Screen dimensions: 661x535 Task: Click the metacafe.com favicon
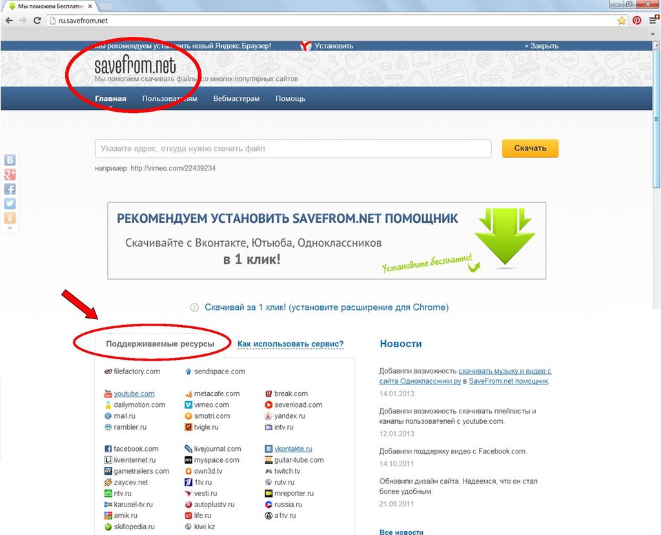(x=188, y=393)
